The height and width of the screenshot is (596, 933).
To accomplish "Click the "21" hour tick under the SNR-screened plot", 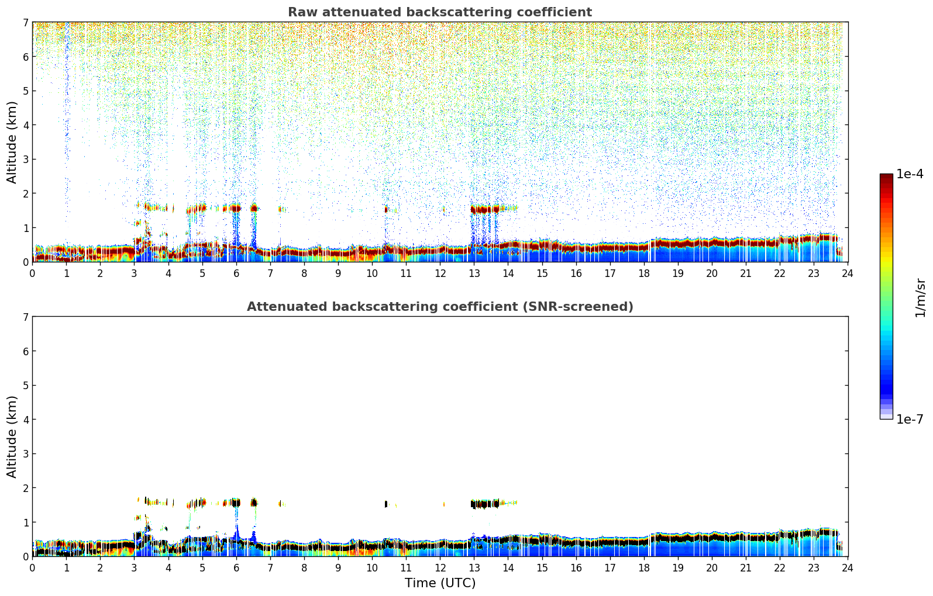I will click(746, 567).
